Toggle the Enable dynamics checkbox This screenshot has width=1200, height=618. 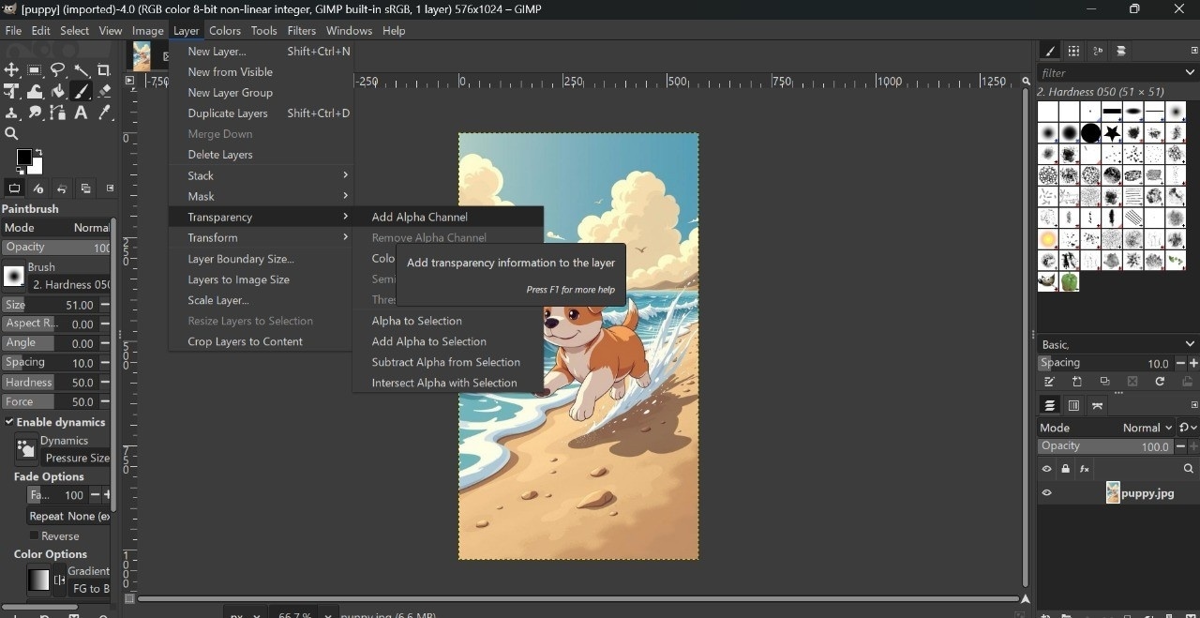(x=9, y=422)
